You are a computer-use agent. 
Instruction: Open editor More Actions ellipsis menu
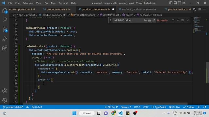(x=204, y=9)
